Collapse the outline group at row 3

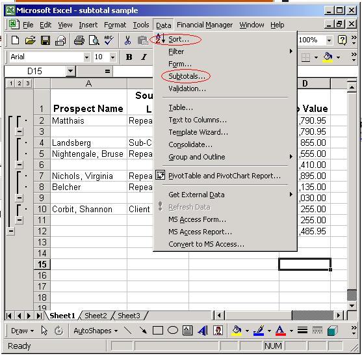coord(19,131)
